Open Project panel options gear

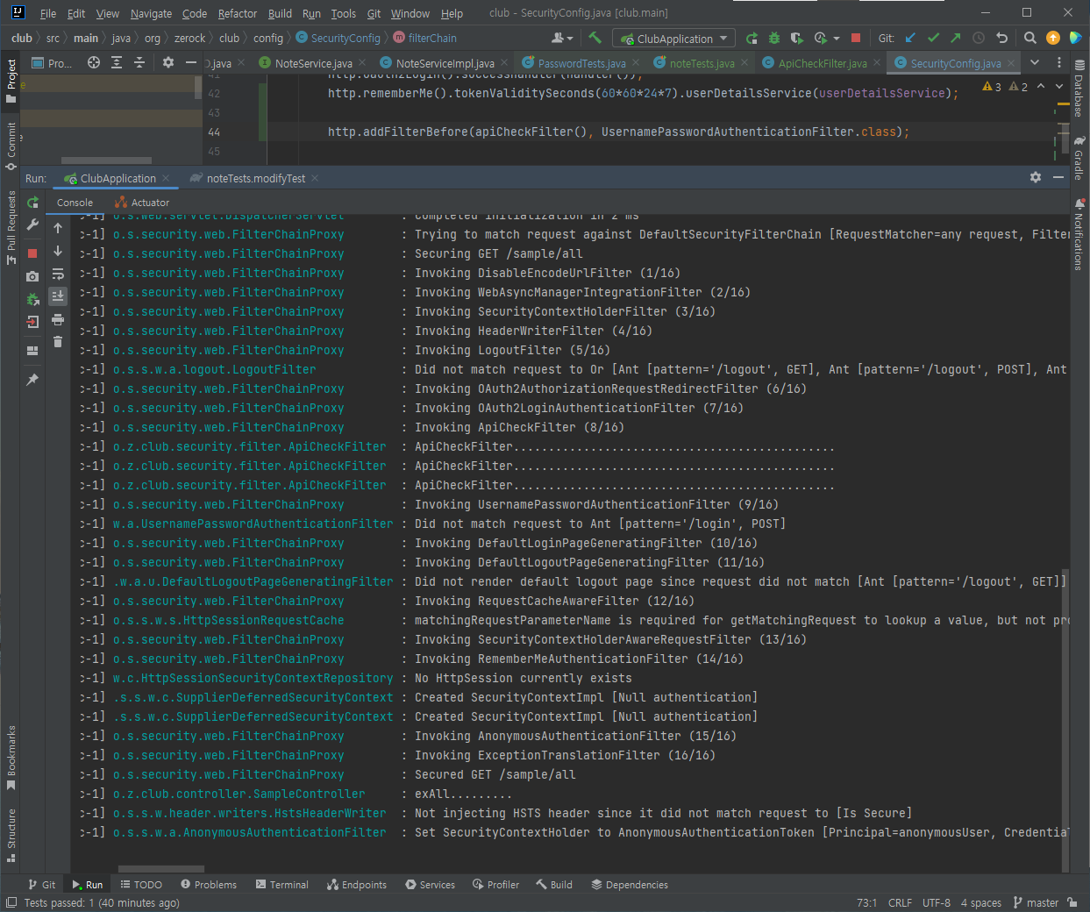(x=168, y=62)
